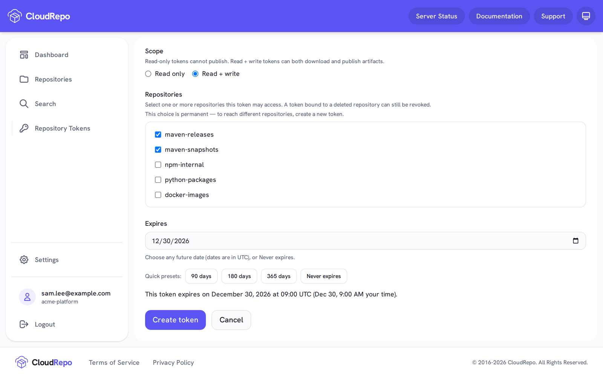The image size is (603, 377).
Task: Open Repository Tokens in the sidebar
Action: pos(67,128)
